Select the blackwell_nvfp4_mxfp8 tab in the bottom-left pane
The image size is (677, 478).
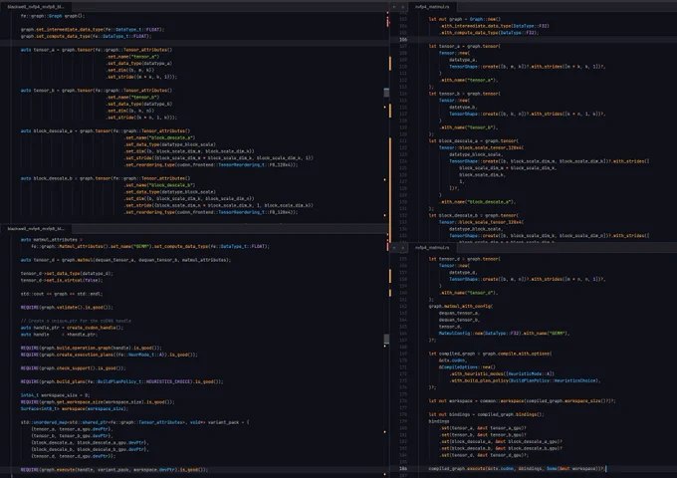36,228
